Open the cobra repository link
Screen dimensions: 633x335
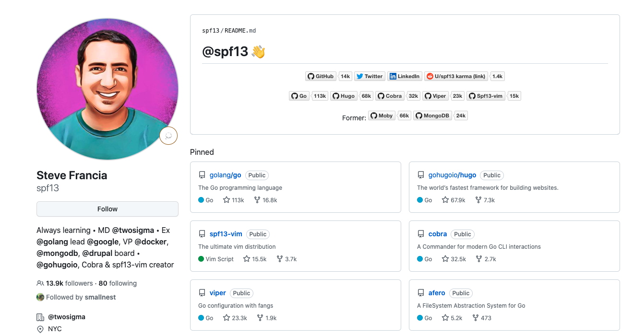(x=438, y=234)
